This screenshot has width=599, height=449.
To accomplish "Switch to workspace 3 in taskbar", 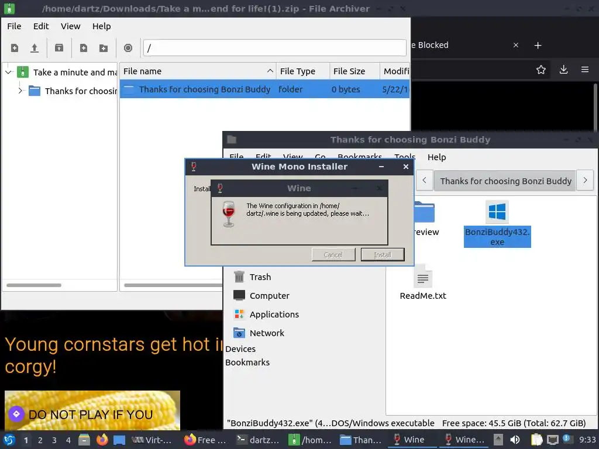I will coord(54,440).
